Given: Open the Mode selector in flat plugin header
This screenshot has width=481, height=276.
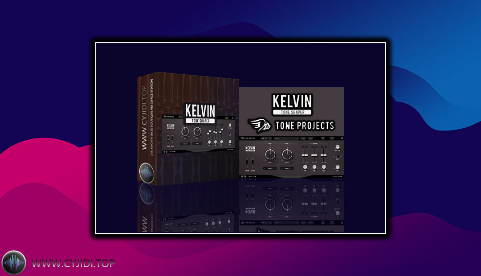Looking at the screenshot, I should 323,138.
